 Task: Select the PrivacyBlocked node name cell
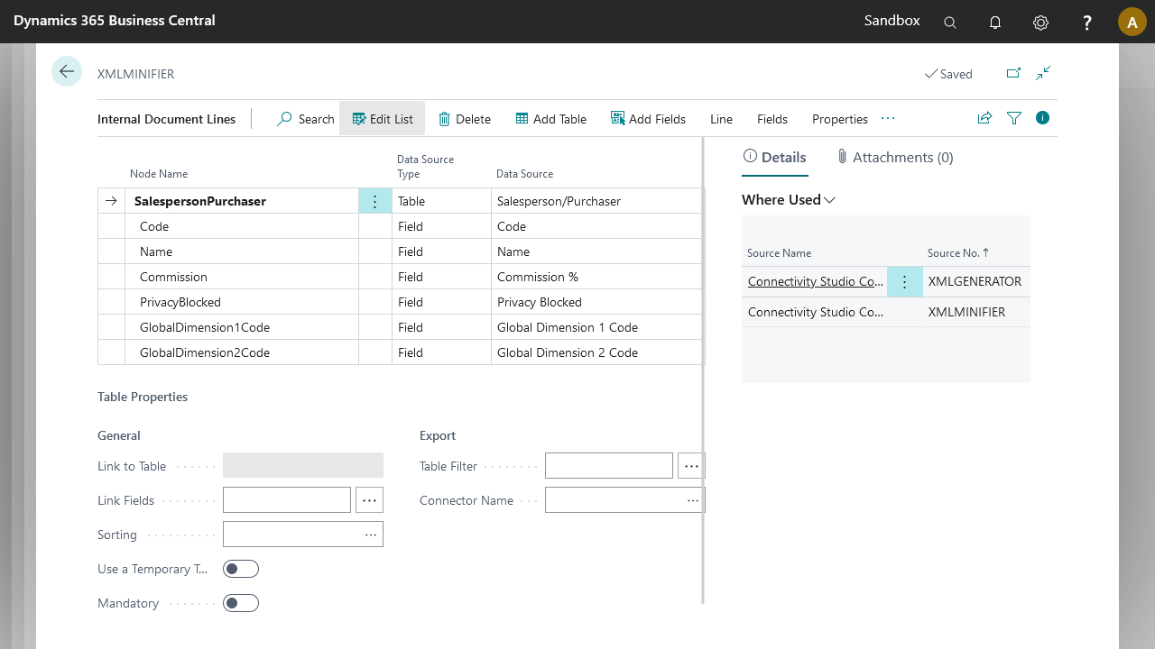click(x=242, y=302)
